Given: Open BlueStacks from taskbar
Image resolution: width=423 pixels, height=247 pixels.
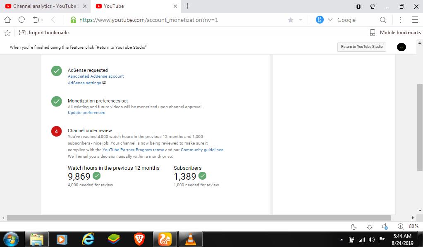Looking at the screenshot, I should pos(114,239).
